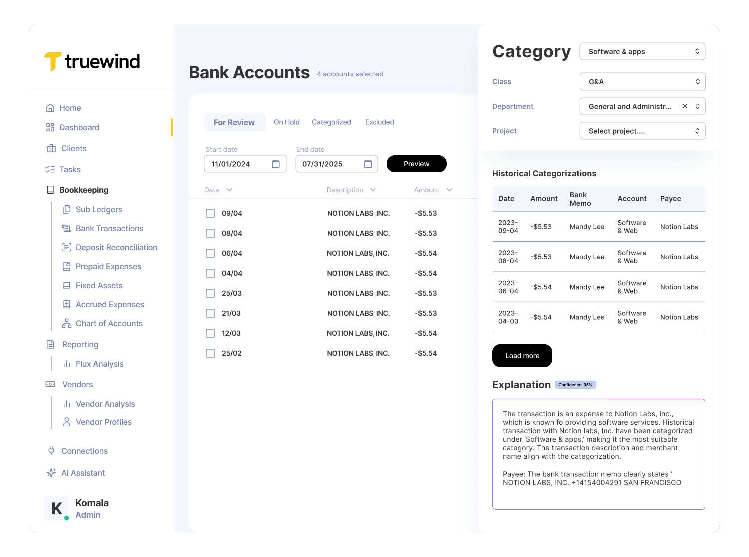The image size is (749, 557).
Task: Click the Vendor Profiles person icon
Action: [66, 422]
